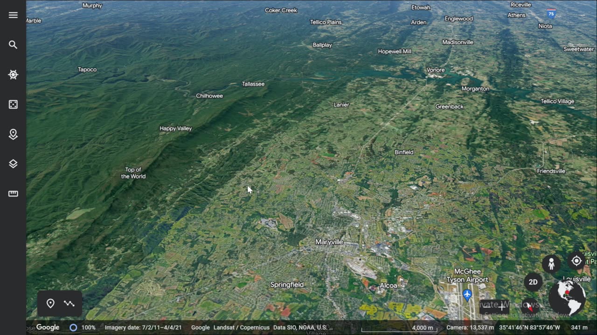Click the Tallassee map label
Image resolution: width=597 pixels, height=335 pixels.
click(x=253, y=84)
